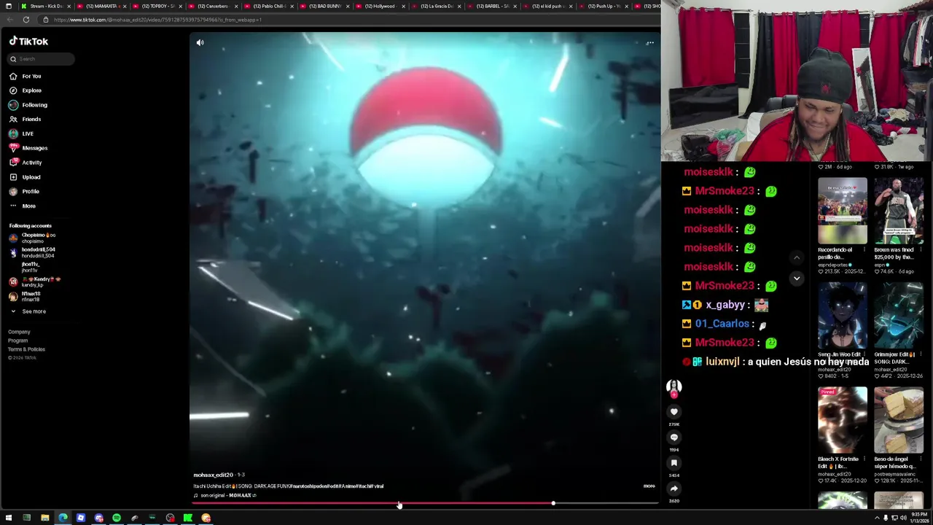This screenshot has height=525, width=933.
Task: Open Kick green icon in taskbar
Action: pyautogui.click(x=188, y=518)
